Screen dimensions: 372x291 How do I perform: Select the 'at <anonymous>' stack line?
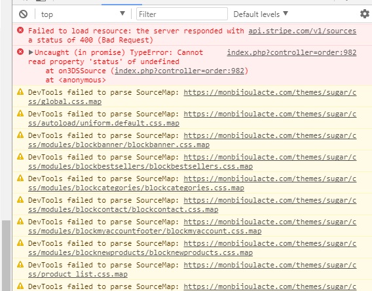tap(76, 80)
